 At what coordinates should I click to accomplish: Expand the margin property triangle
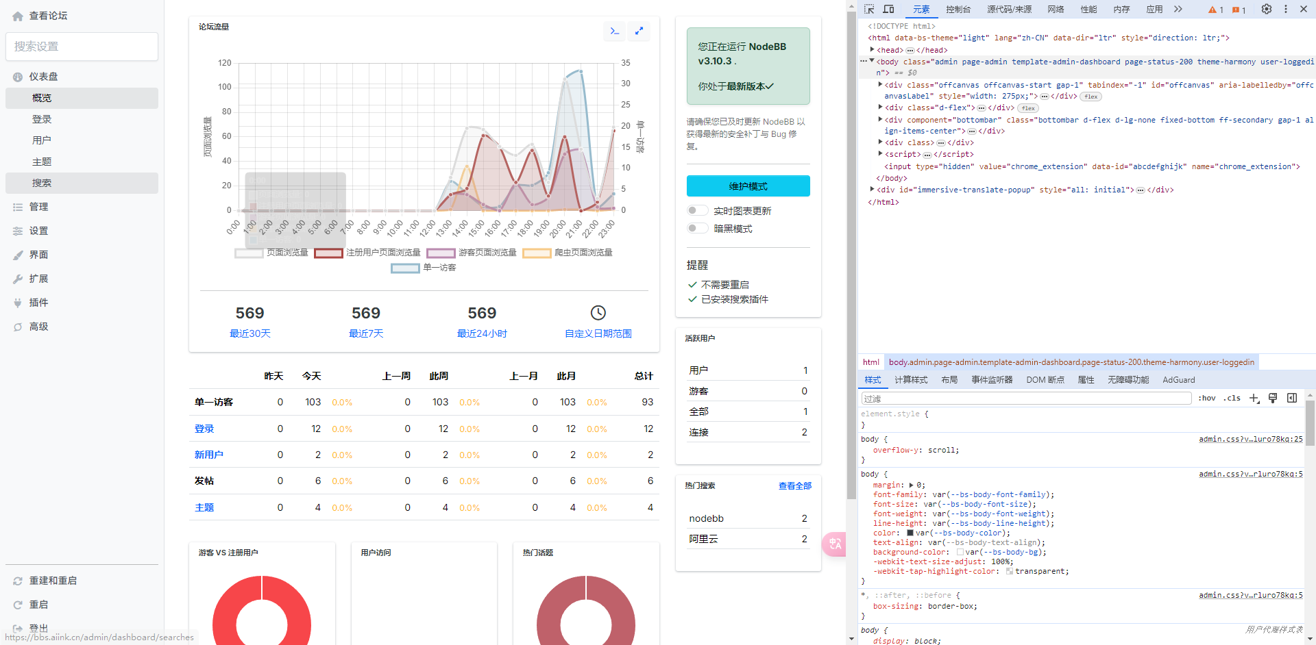click(912, 485)
